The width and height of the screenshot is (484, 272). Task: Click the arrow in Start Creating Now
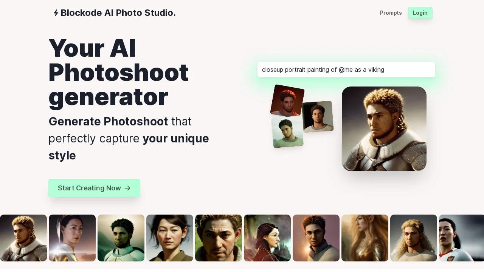(x=127, y=188)
